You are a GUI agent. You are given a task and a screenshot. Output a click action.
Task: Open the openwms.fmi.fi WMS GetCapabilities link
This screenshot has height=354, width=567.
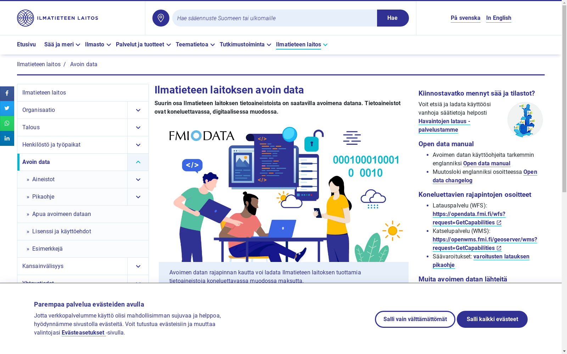click(485, 244)
